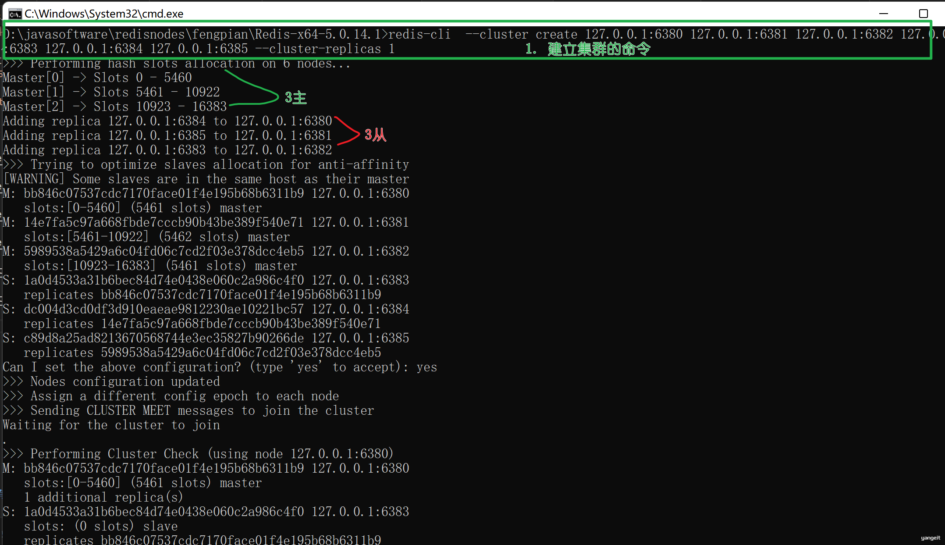Click the 'S: c89d8a25ad82...' line for 6385

(x=206, y=338)
